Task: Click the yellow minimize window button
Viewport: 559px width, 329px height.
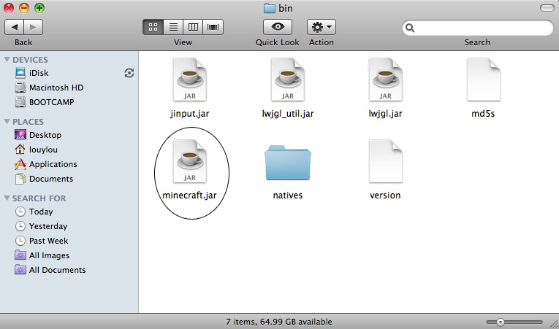Action: click(24, 8)
